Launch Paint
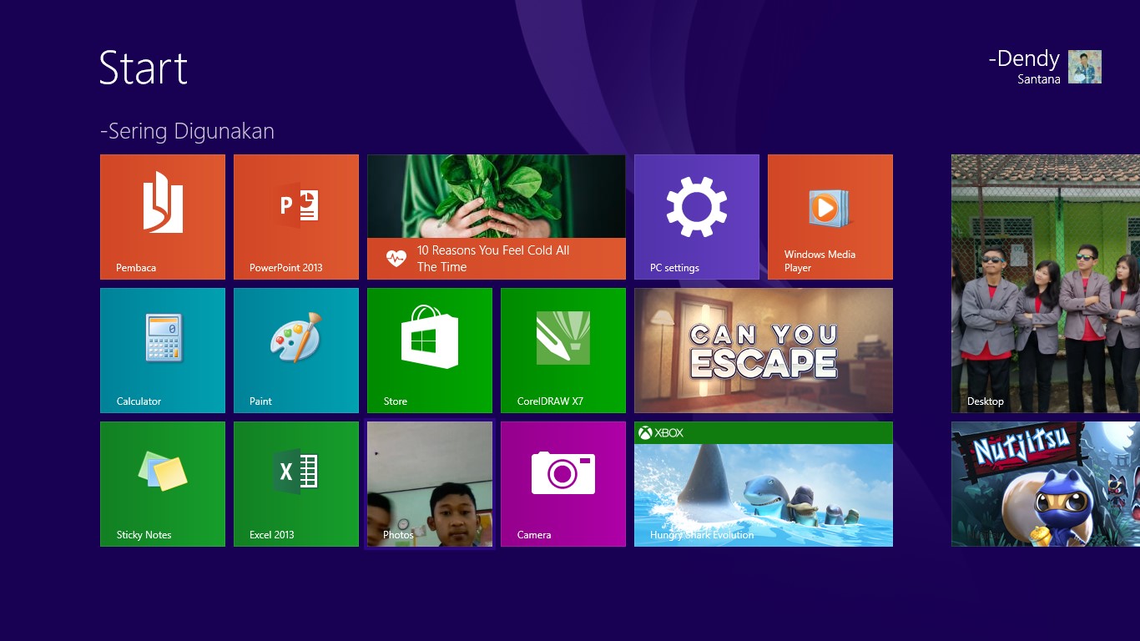This screenshot has height=641, width=1140. point(295,350)
